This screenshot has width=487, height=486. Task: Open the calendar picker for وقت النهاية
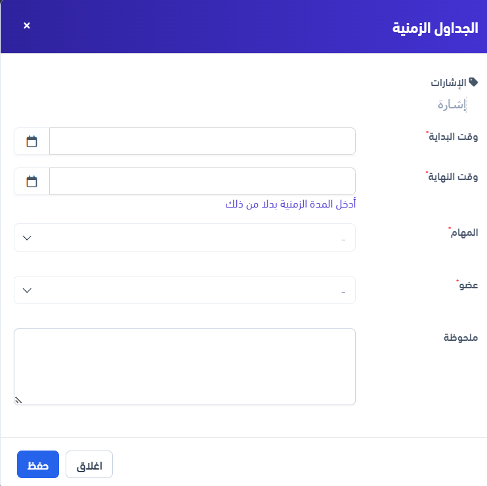tap(32, 181)
